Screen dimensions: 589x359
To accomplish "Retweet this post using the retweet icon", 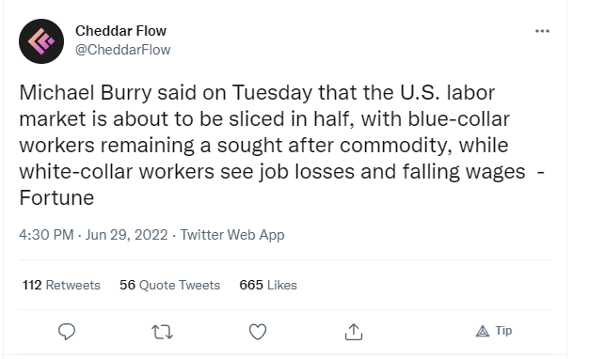I will pyautogui.click(x=162, y=333).
